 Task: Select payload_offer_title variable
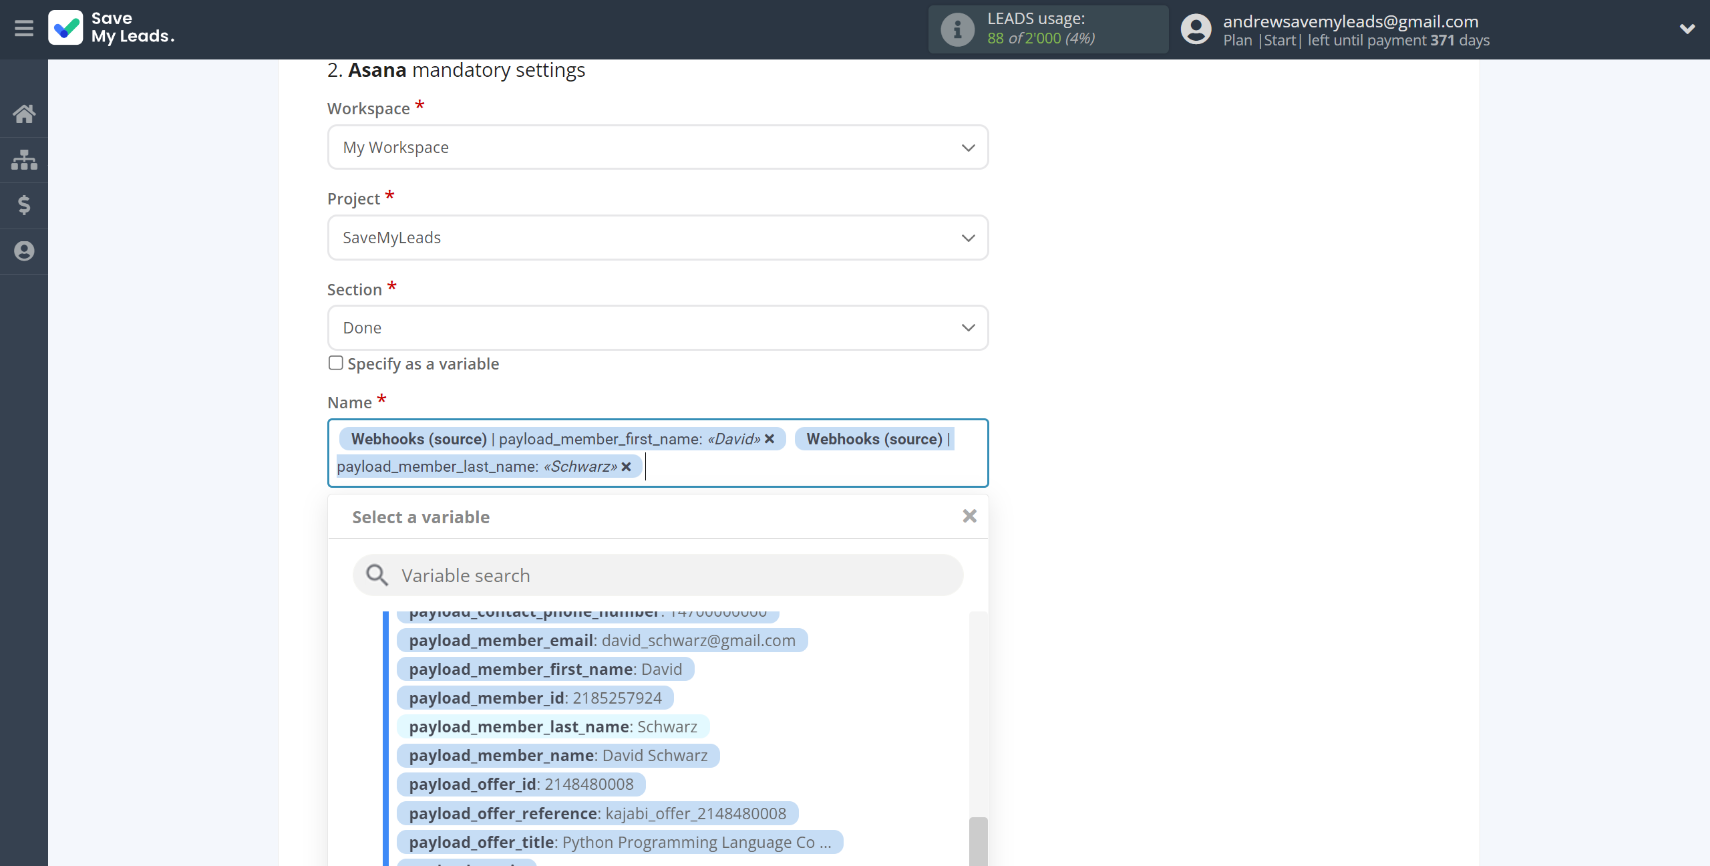[620, 842]
